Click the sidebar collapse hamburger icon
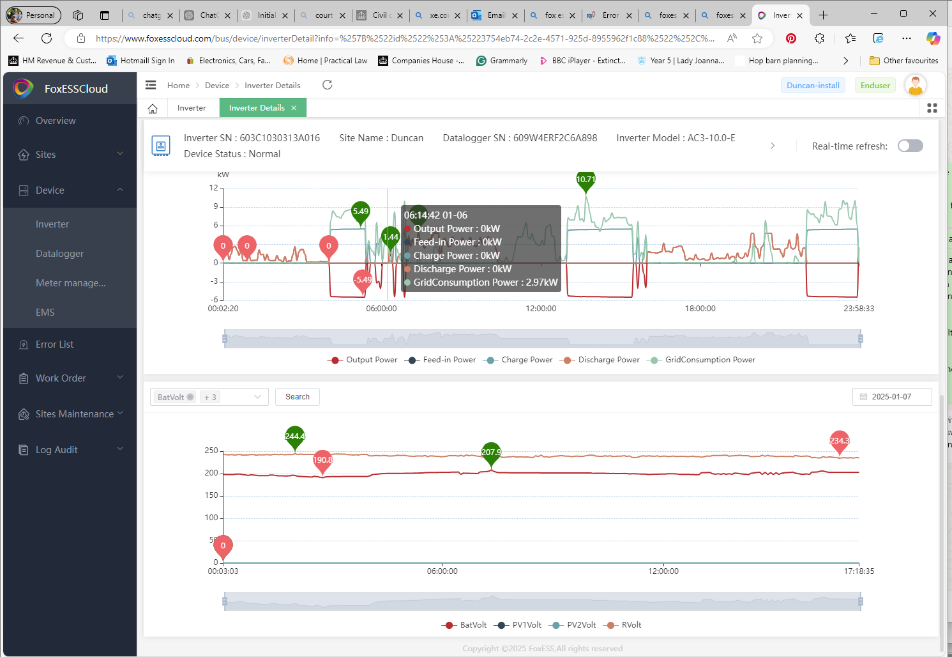Screen dimensions: 952x657 [x=151, y=85]
